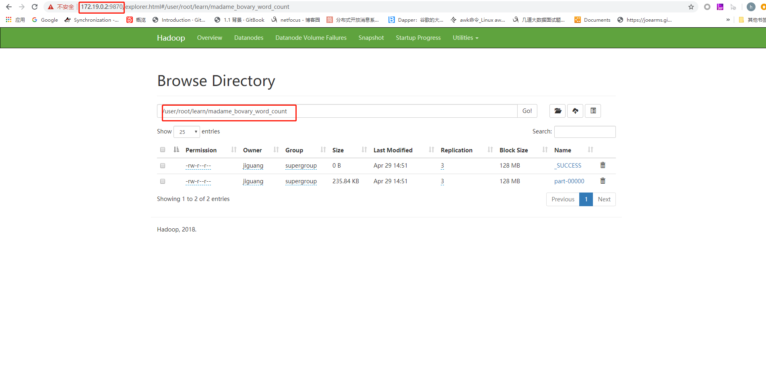
Task: Click the directory path input field
Action: tap(337, 111)
